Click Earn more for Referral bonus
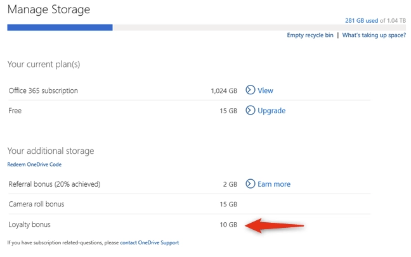411x257 pixels. (274, 184)
